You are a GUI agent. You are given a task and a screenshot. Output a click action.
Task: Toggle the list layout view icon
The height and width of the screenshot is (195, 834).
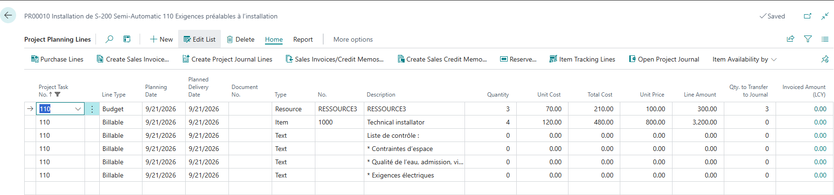click(825, 39)
